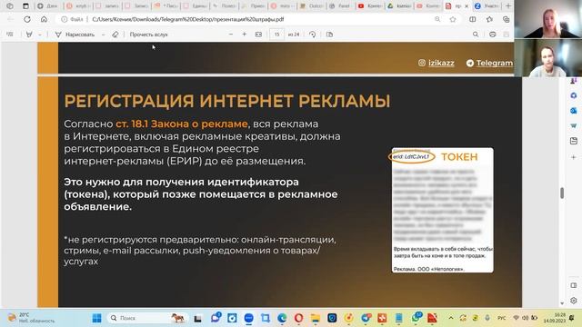The image size is (582, 327).
Task: Show hidden system tray icons
Action: pos(451,318)
